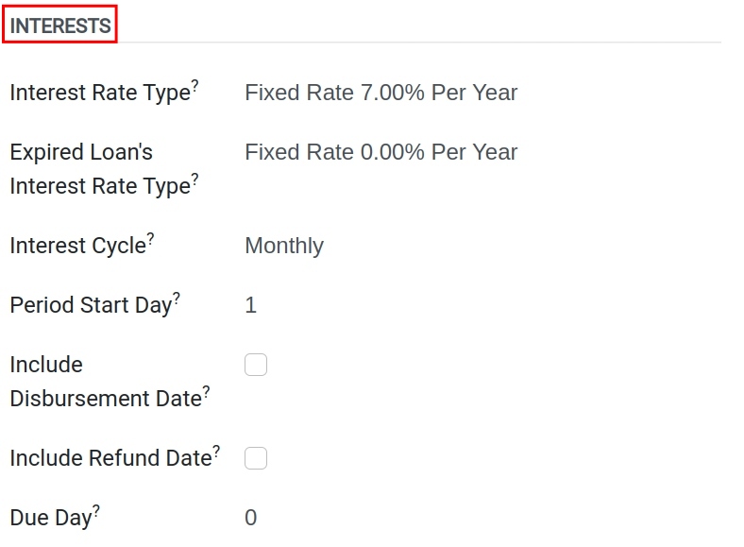The height and width of the screenshot is (547, 744).
Task: Click help mark beside Include Refund Date
Action: 216,451
